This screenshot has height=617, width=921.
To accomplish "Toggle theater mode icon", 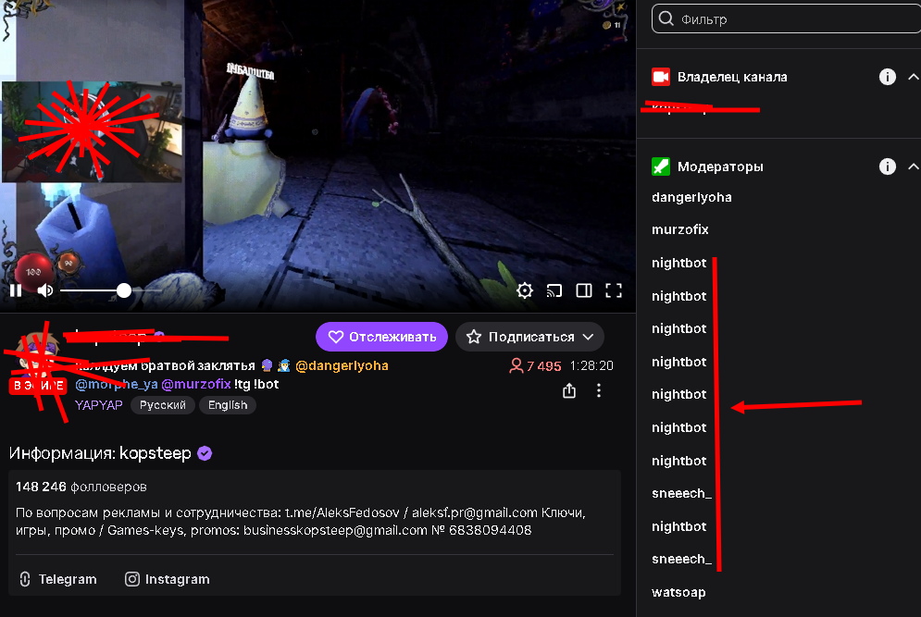I will coord(584,290).
